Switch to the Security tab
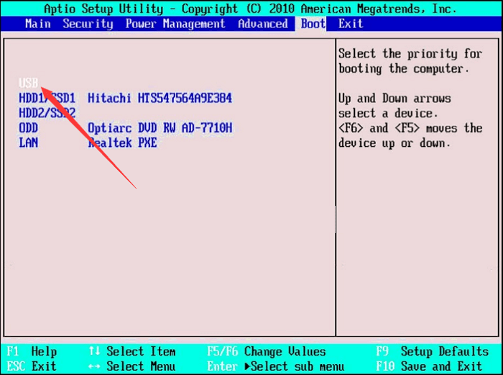Viewport: 503px width, 375px height. (88, 24)
